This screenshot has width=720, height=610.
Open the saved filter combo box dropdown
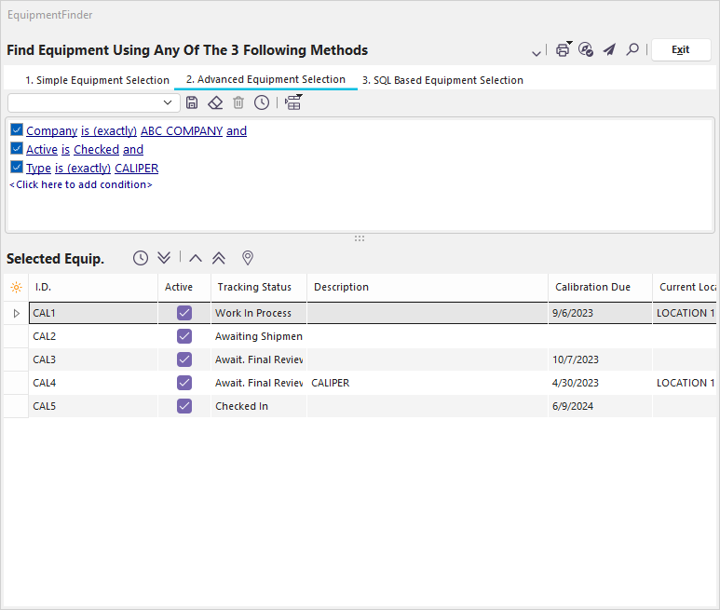pyautogui.click(x=168, y=102)
